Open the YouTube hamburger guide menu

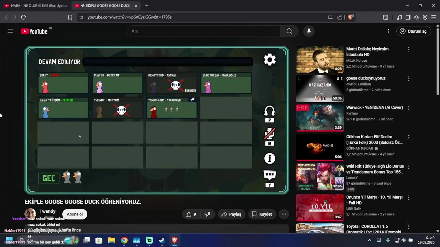(x=10, y=31)
